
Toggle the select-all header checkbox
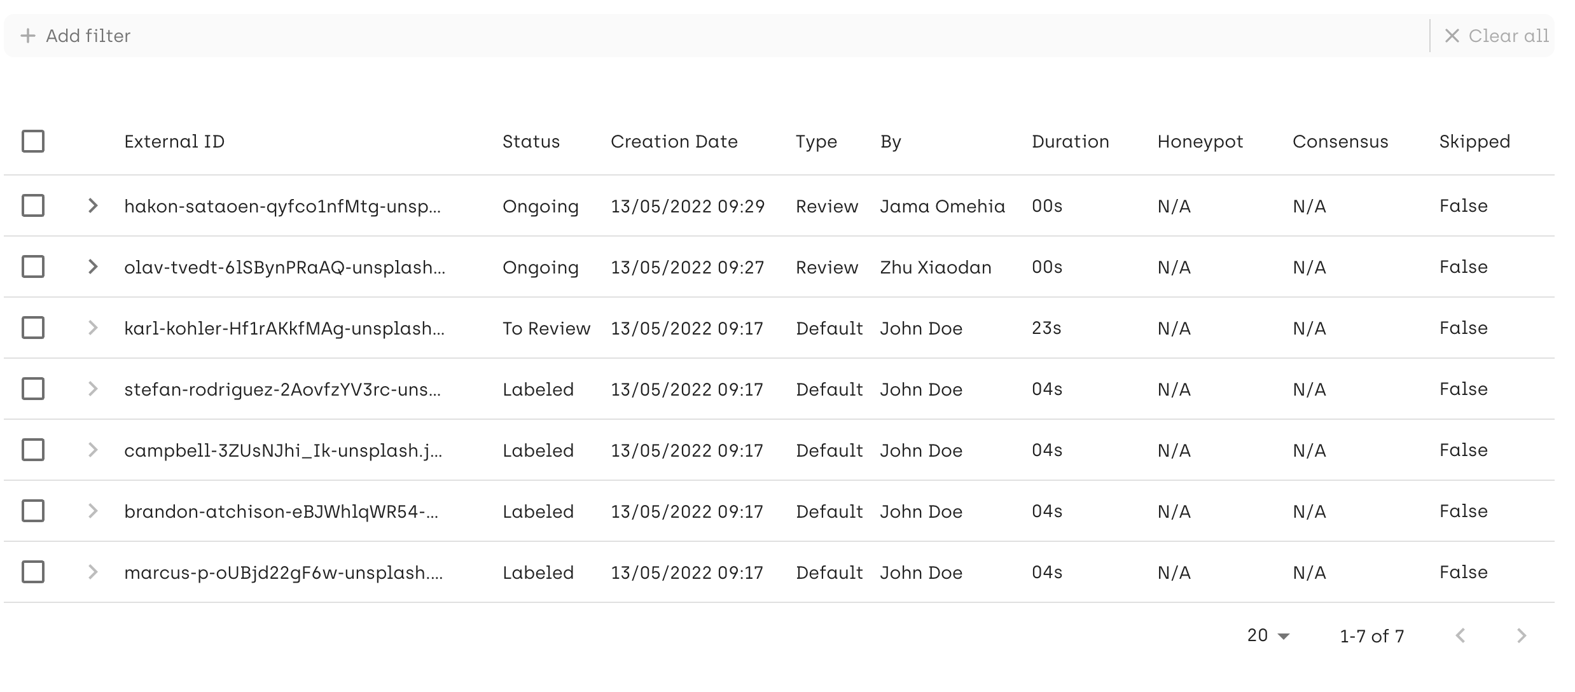click(x=33, y=141)
